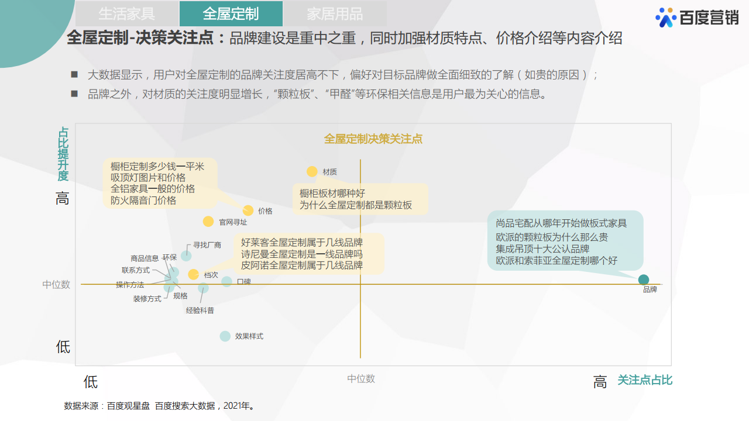
Task: Click the 操作方法 chart label
Action: [x=130, y=285]
